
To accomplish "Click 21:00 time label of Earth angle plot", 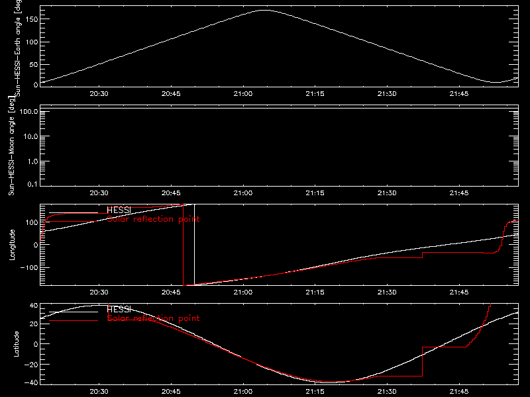I will coord(243,93).
